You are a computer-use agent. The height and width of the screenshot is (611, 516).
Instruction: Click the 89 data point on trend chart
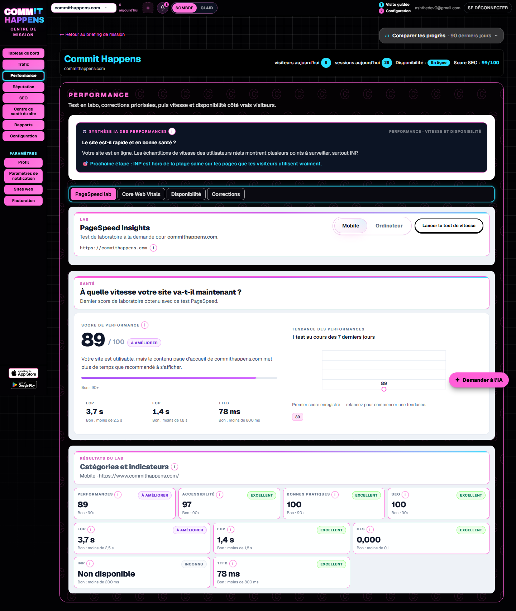(x=384, y=389)
